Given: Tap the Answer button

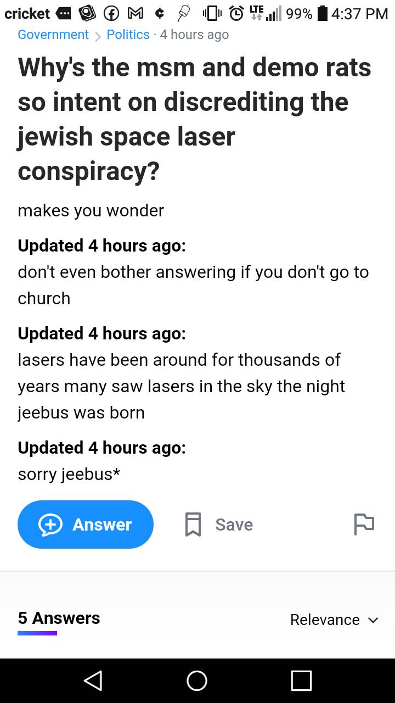Looking at the screenshot, I should 86,525.
